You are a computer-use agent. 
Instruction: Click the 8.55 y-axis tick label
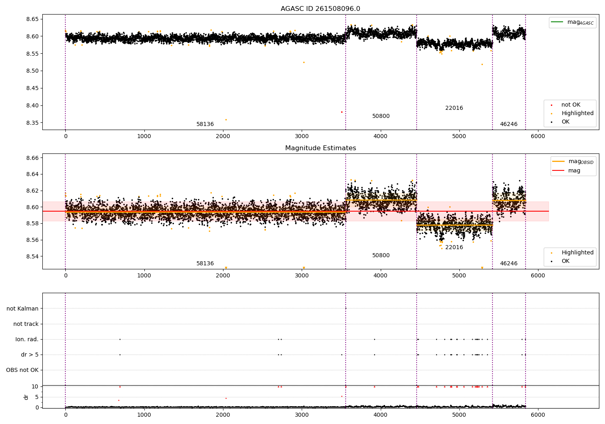pos(32,54)
